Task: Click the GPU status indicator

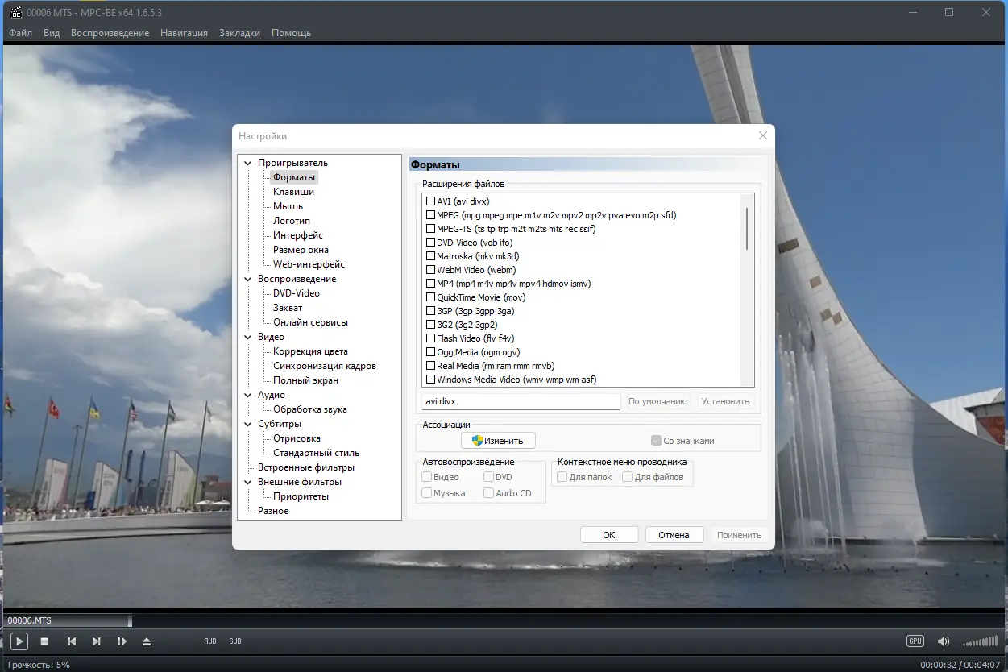Action: [x=915, y=641]
